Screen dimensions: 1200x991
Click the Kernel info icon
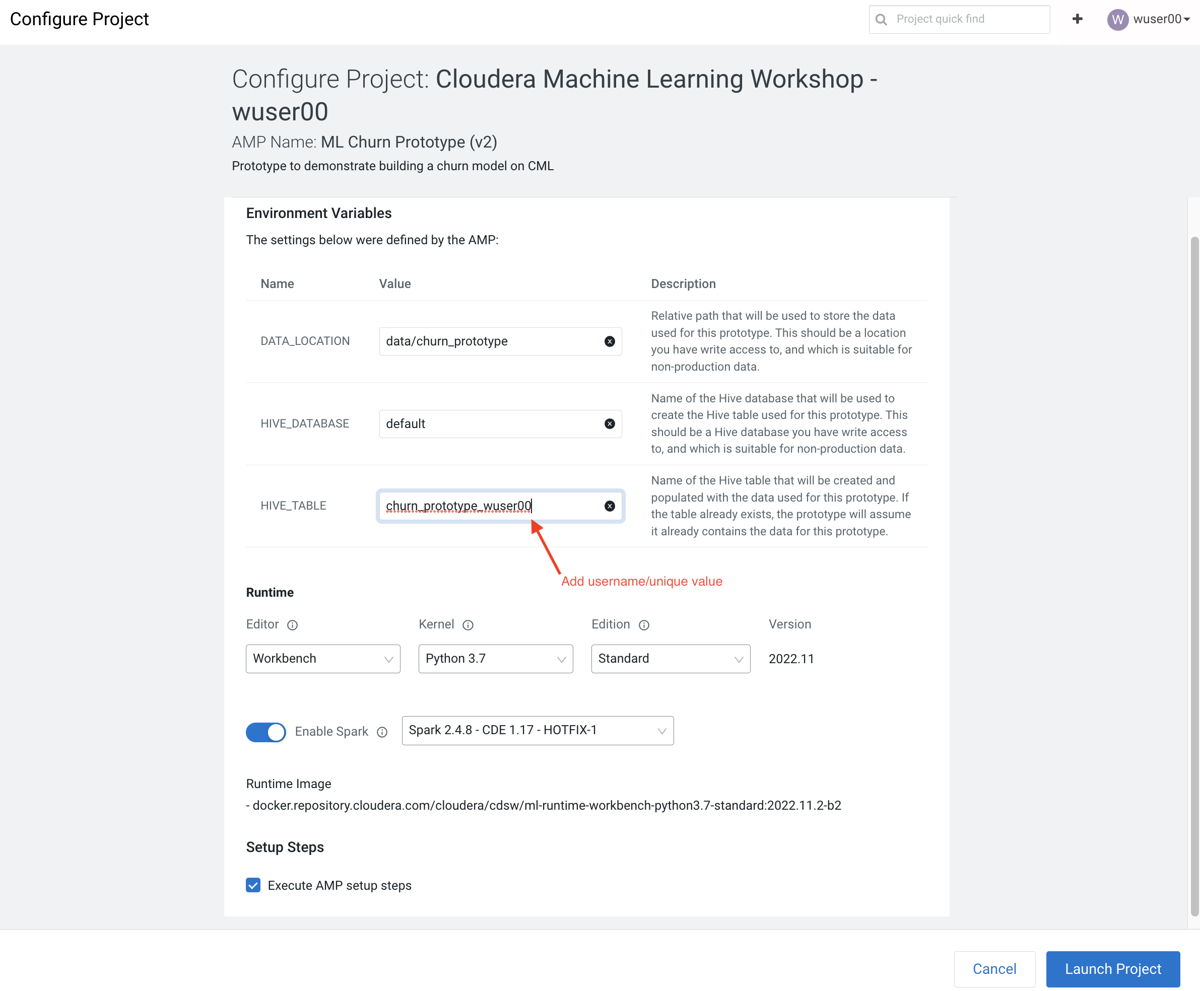coord(468,624)
